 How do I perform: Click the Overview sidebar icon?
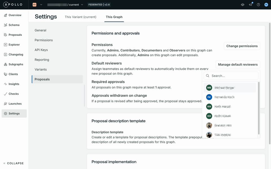point(6,15)
